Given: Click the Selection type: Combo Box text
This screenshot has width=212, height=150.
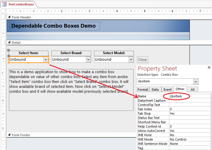Looking at the screenshot, I should tap(157, 75).
